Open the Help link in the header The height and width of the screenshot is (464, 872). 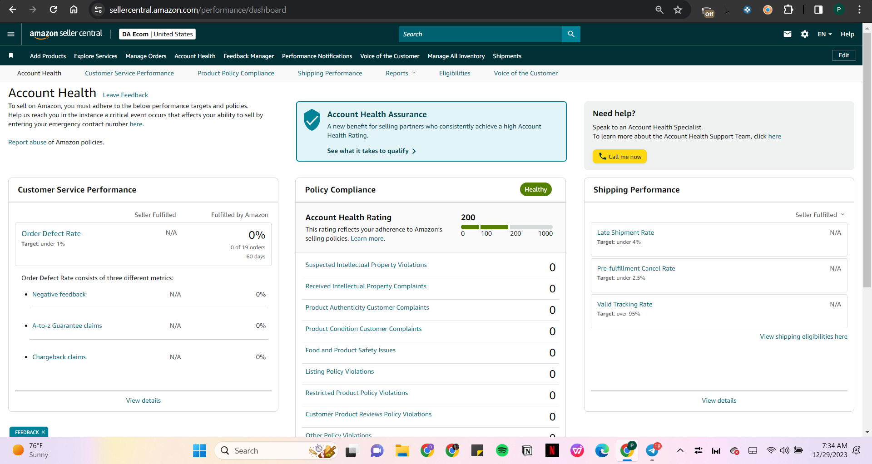click(847, 34)
